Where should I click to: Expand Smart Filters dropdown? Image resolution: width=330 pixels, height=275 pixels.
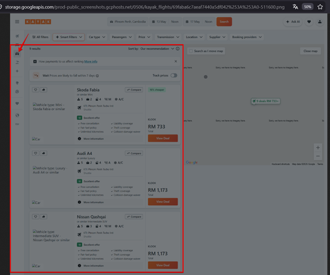[69, 37]
